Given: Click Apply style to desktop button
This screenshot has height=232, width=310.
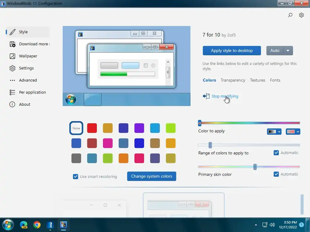Looking at the screenshot, I should click(x=232, y=51).
